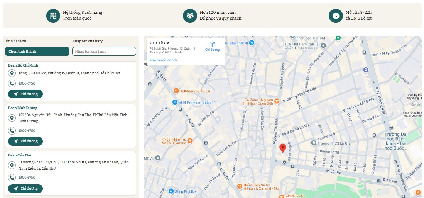Select the Bean Hồ Chí Minh store title
This screenshot has height=198, width=424.
[23, 65]
